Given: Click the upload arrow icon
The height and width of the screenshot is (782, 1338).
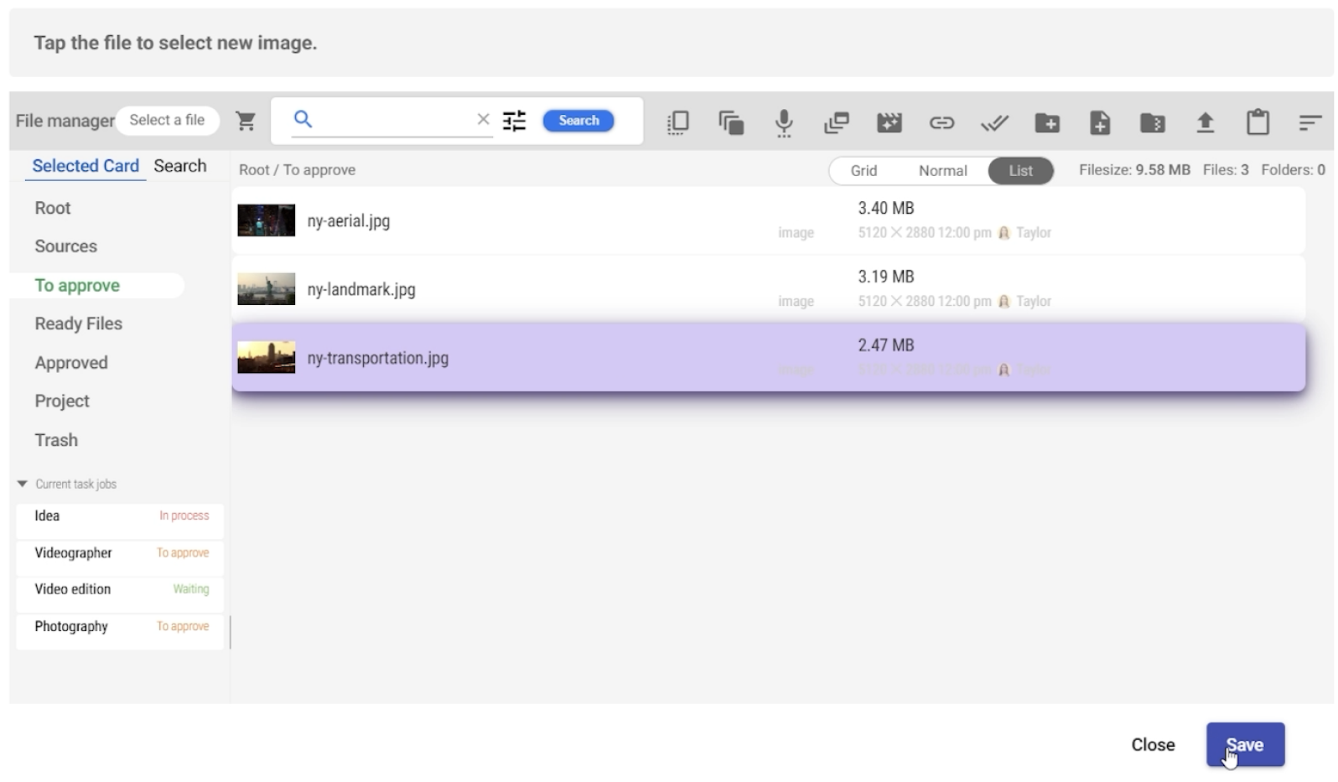Looking at the screenshot, I should pos(1205,123).
